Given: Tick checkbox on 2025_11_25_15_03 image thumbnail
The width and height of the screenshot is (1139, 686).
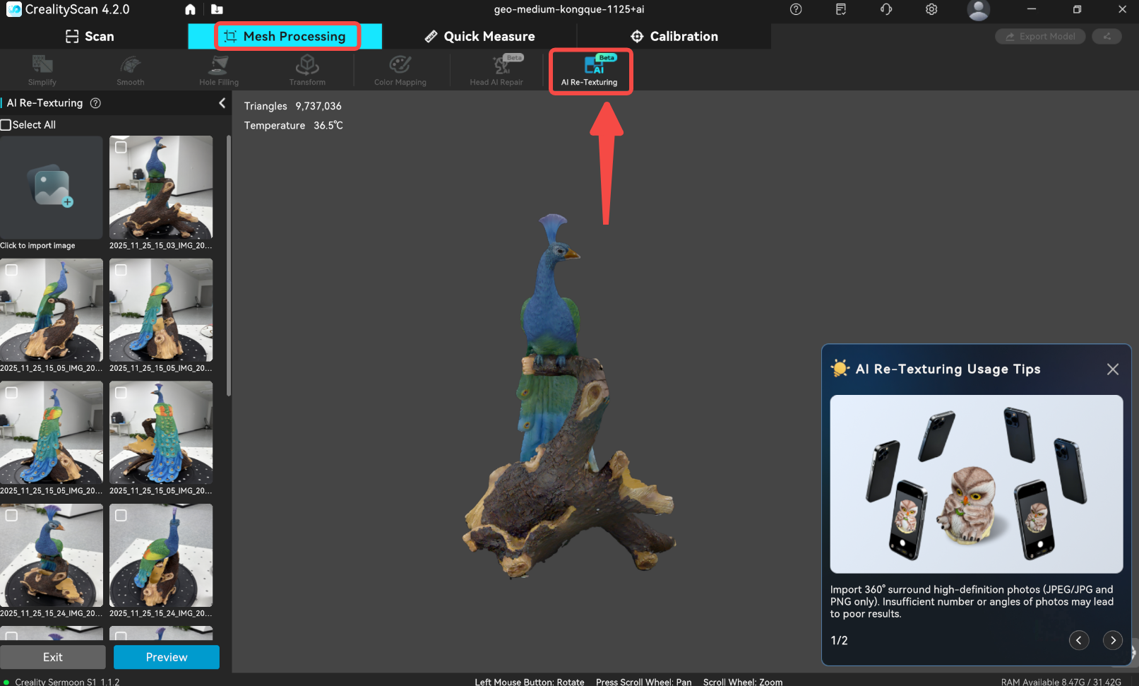Looking at the screenshot, I should click(x=121, y=147).
